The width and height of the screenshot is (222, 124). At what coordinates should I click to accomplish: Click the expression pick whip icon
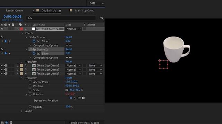pos(79,98)
